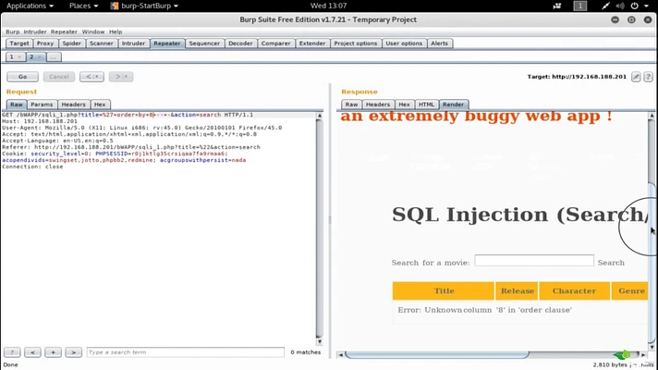The image size is (658, 370).
Task: Jump to next search match button
Action: pos(73,351)
